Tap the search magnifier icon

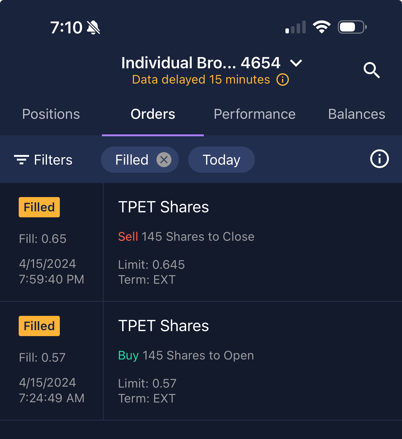click(371, 70)
